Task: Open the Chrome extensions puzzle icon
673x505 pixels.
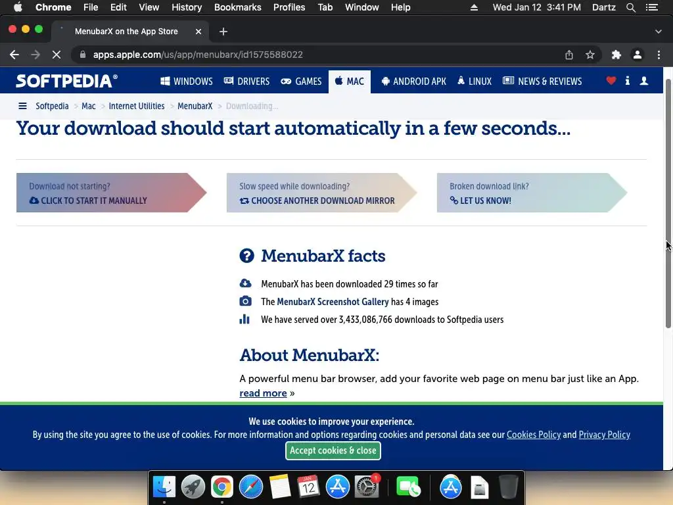Action: 616,55
